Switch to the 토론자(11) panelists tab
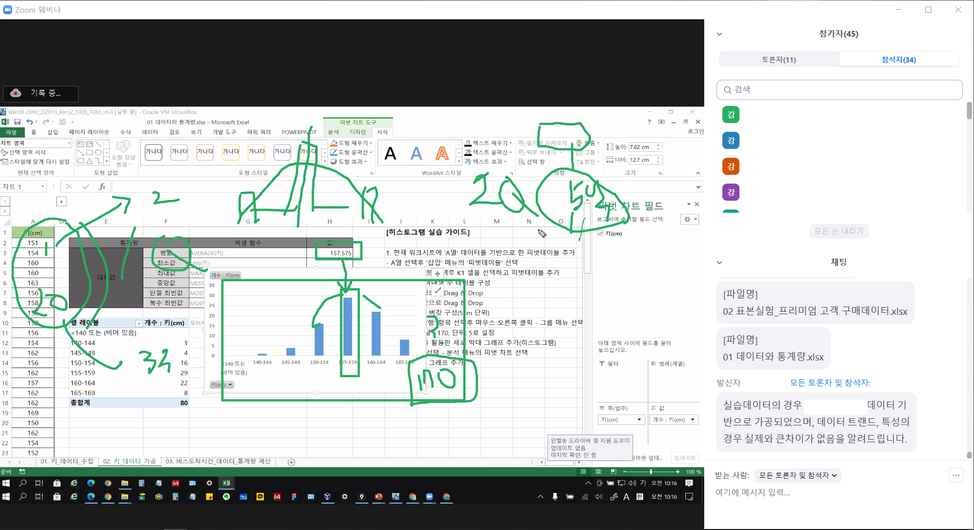The width and height of the screenshot is (974, 530). [778, 59]
